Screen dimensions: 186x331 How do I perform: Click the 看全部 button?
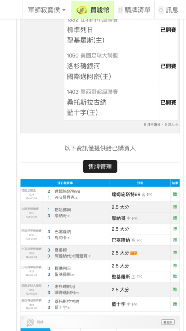tap(168, 322)
